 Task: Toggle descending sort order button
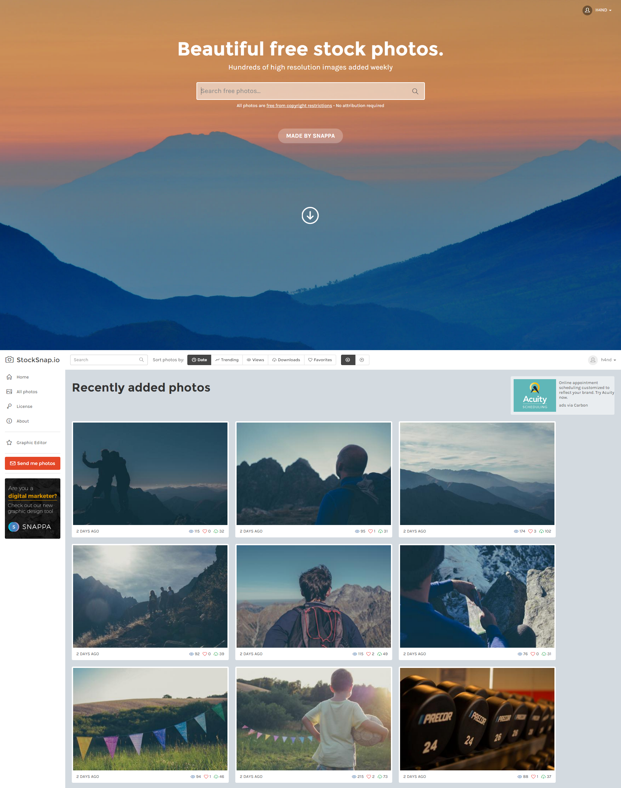pos(348,360)
